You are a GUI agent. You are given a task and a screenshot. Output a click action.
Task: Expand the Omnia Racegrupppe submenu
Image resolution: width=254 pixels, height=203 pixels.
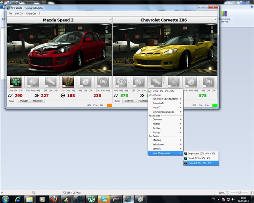tap(165, 112)
